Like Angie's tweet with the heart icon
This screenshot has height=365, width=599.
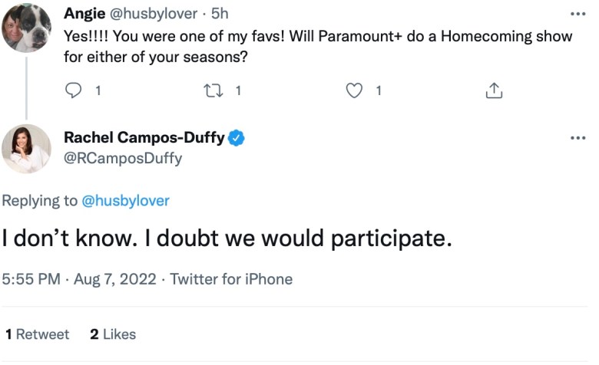click(x=353, y=90)
